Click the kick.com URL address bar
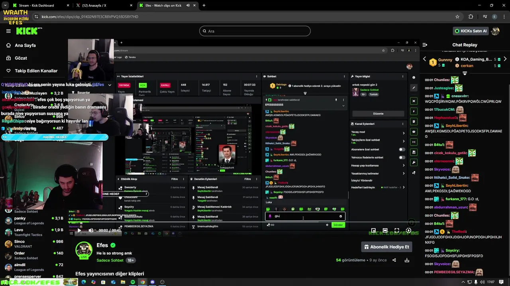510x286 pixels. [x=247, y=17]
